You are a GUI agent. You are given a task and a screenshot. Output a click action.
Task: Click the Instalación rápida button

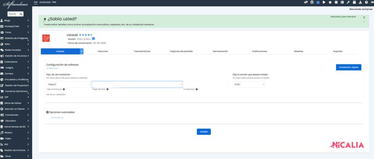pyautogui.click(x=348, y=67)
